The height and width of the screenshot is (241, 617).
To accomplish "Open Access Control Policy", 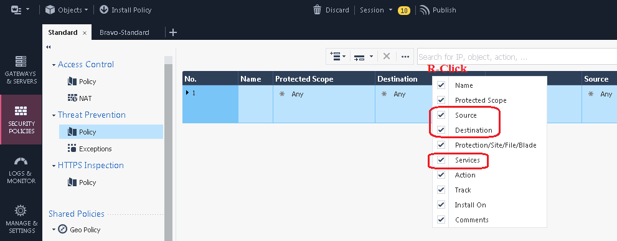I will tap(82, 82).
